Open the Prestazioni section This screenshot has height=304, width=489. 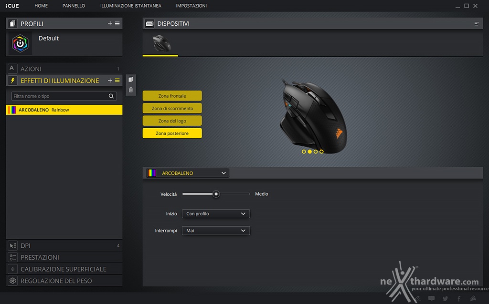[x=64, y=257]
